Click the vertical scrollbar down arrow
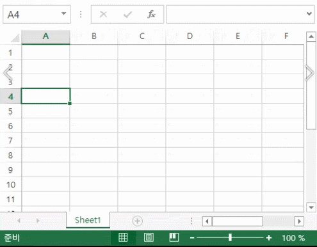 [311, 207]
